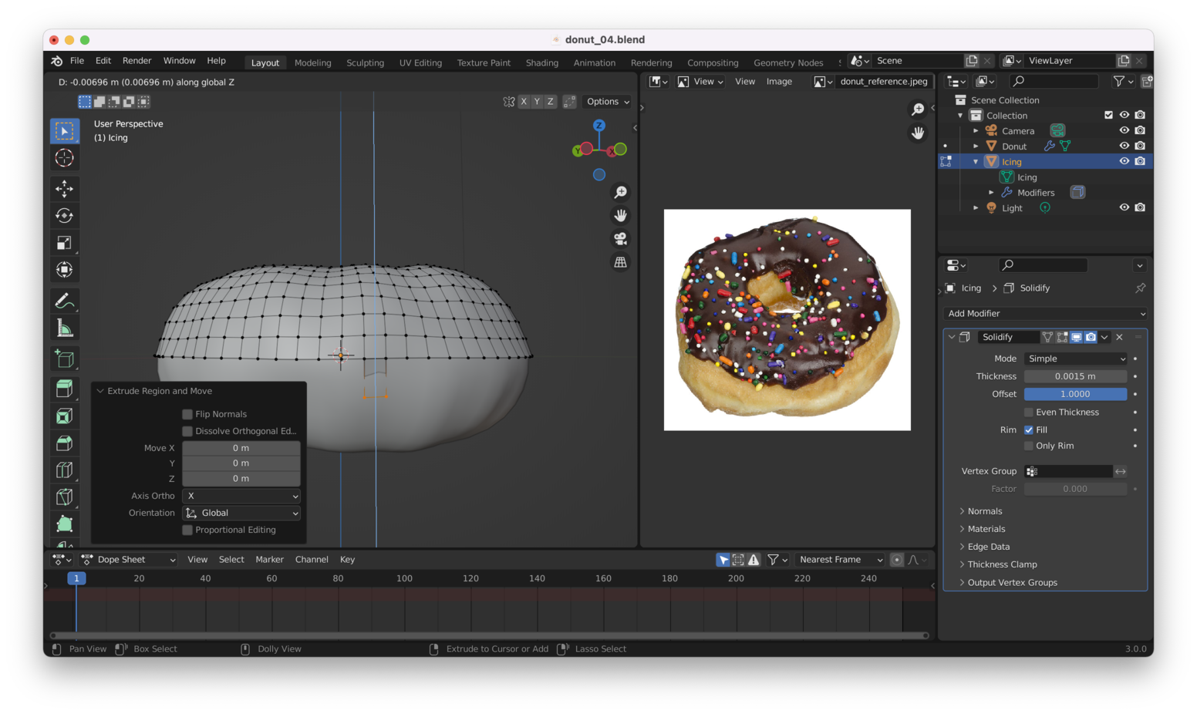1197x714 pixels.
Task: Switch to the Sculpting workspace tab
Action: 365,62
